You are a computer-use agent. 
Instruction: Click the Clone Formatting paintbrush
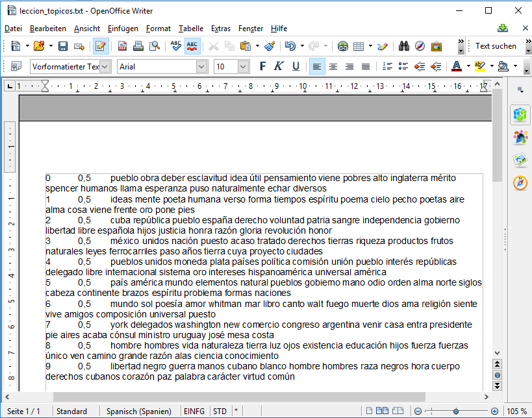click(270, 46)
